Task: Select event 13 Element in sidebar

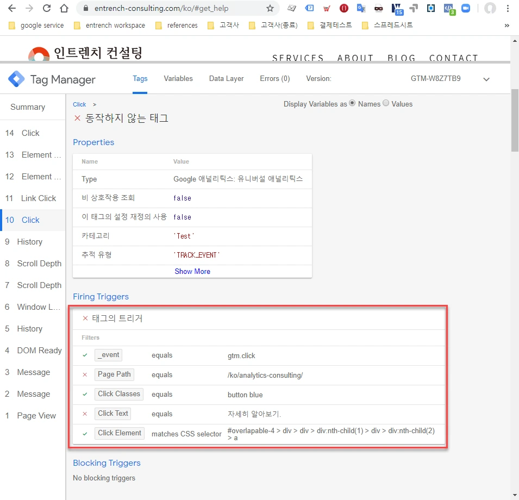Action: click(x=33, y=155)
